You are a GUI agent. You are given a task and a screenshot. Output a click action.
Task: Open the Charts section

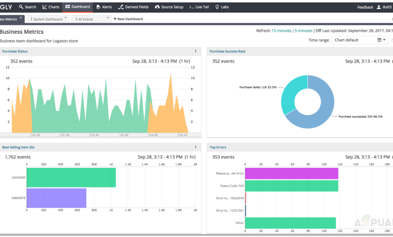[51, 7]
